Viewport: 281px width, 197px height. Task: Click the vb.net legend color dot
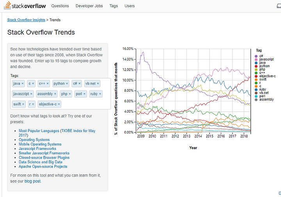256,93
